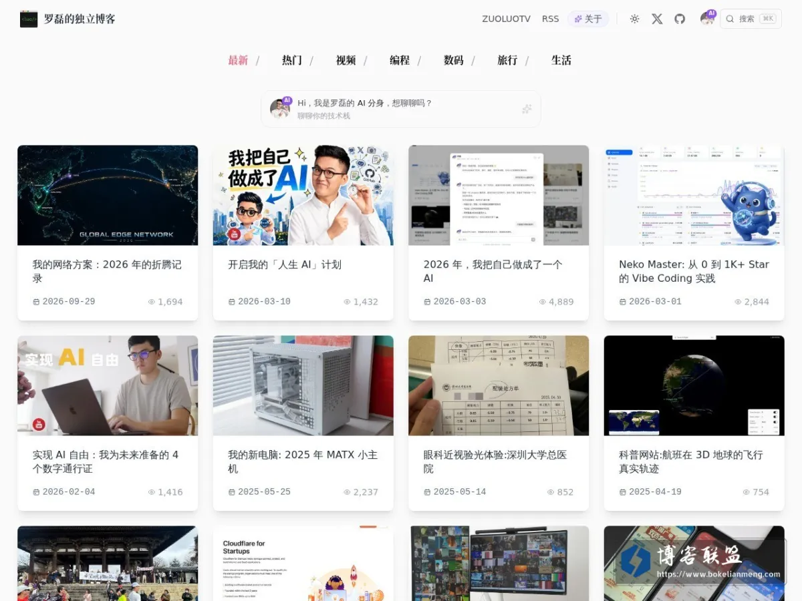The width and height of the screenshot is (802, 601).
Task: Open the 3D globe flight thumbnail
Action: pyautogui.click(x=694, y=385)
